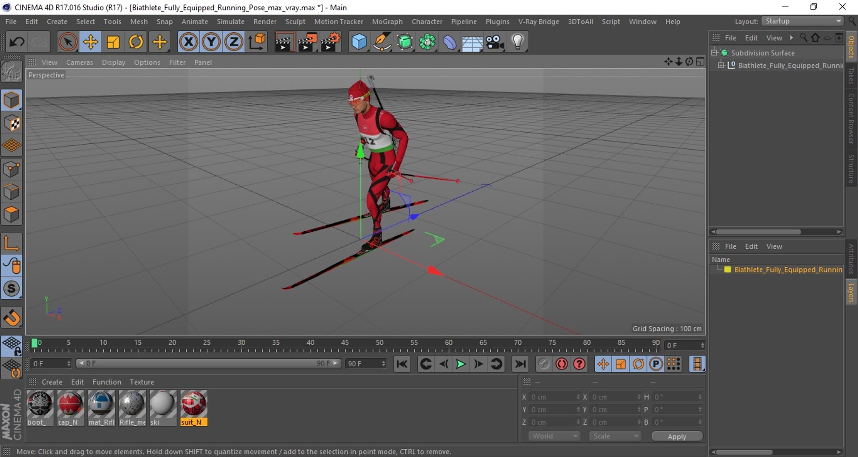The image size is (858, 457).
Task: Click frame 45 on the timeline
Action: [x=345, y=343]
